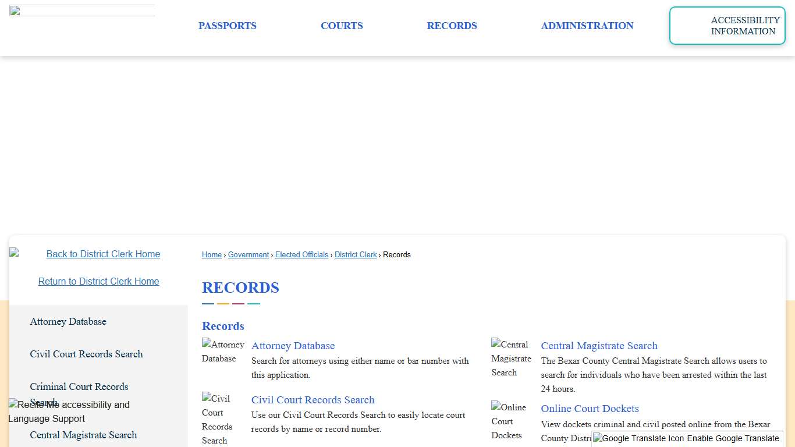Open Recite Me Language Support
Viewport: 795px width, 447px height.
[69, 411]
